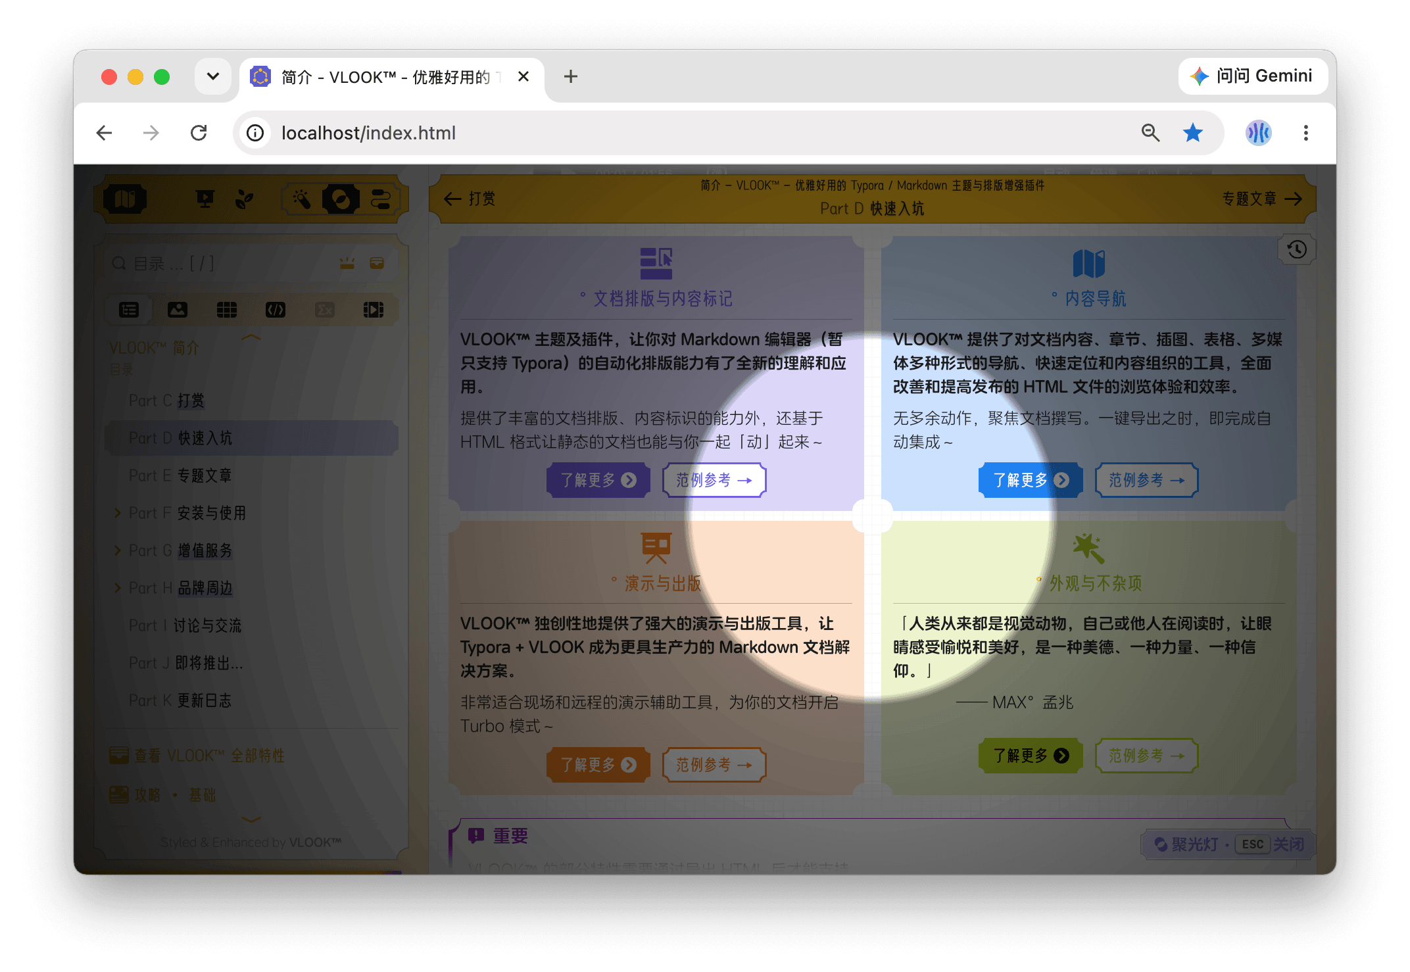Image resolution: width=1410 pixels, height=972 pixels.
Task: Toggle the laser pointer tool
Action: pos(302,199)
